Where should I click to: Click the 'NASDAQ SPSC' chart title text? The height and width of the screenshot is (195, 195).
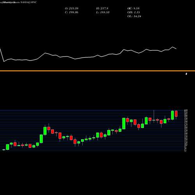[29, 2]
